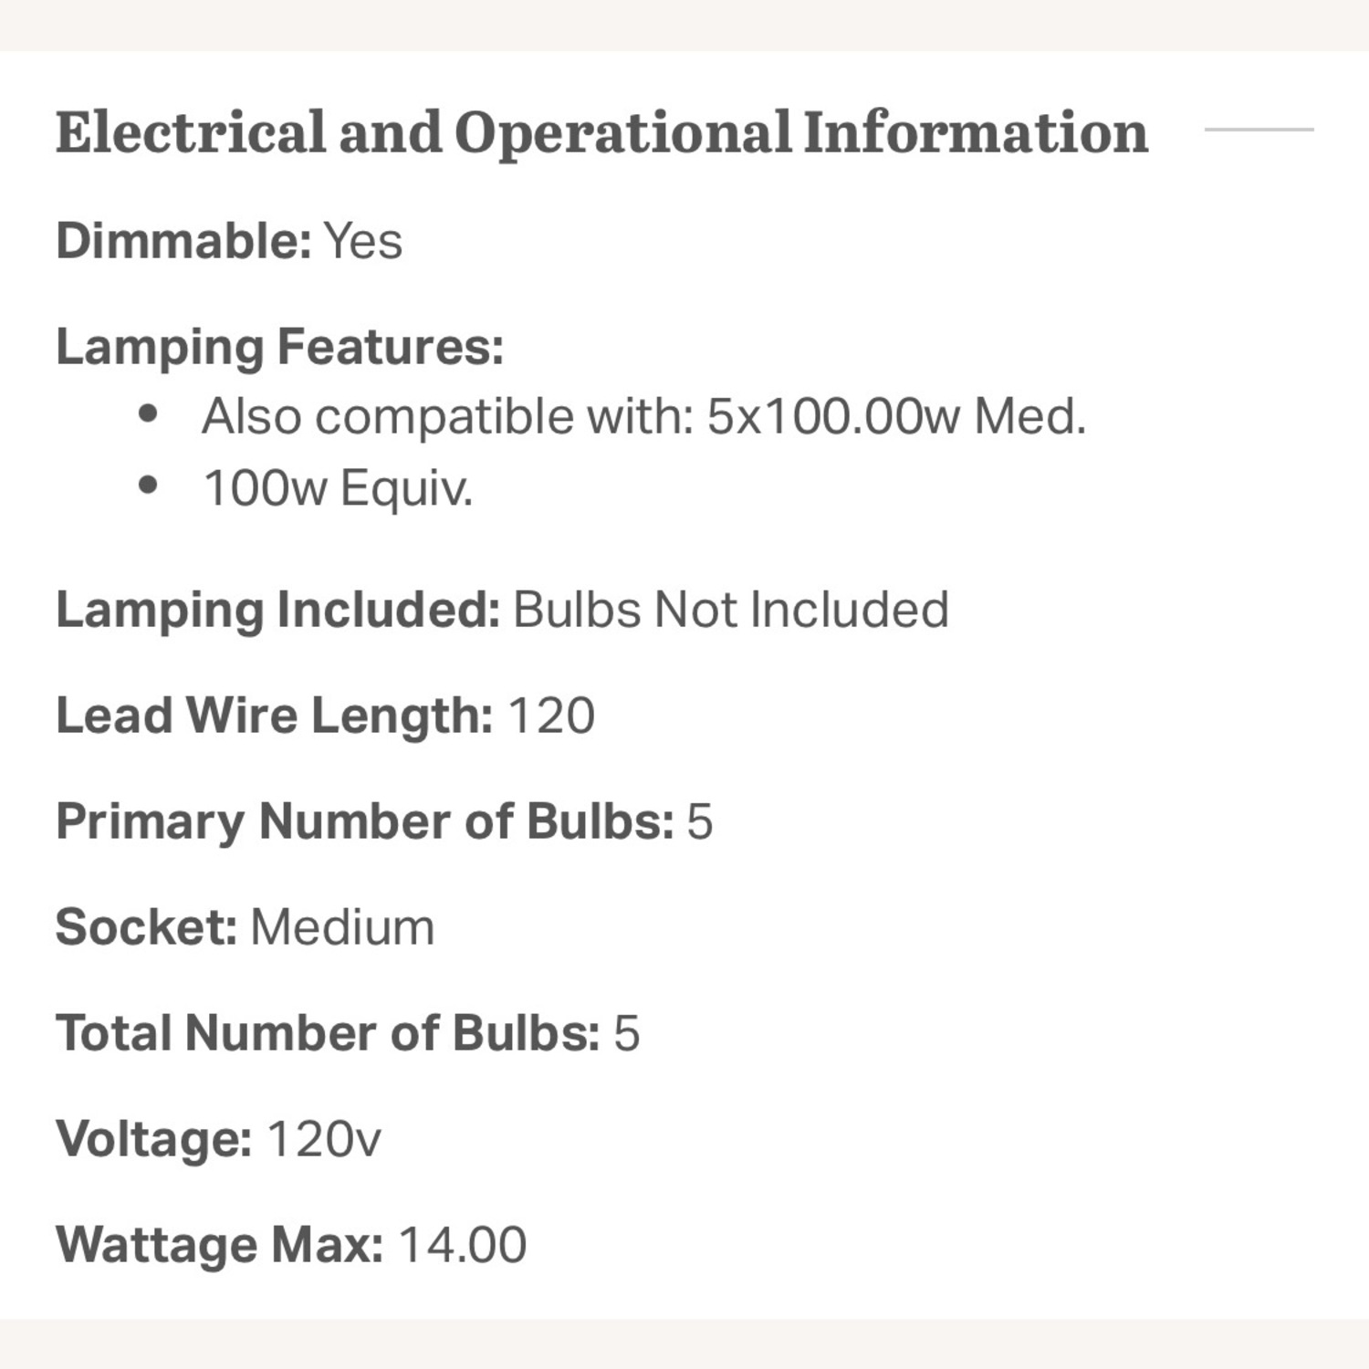Click the Total Number of Bulbs value 5
Viewport: 1369px width, 1369px height.
pyautogui.click(x=626, y=1033)
